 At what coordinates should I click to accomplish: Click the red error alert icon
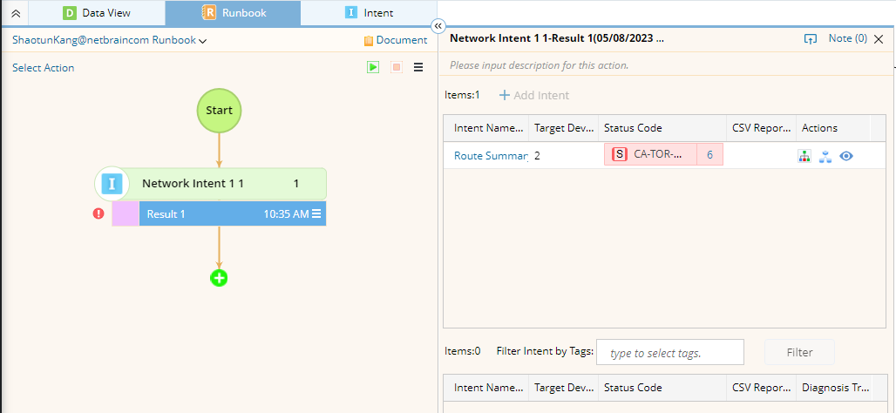pyautogui.click(x=99, y=213)
